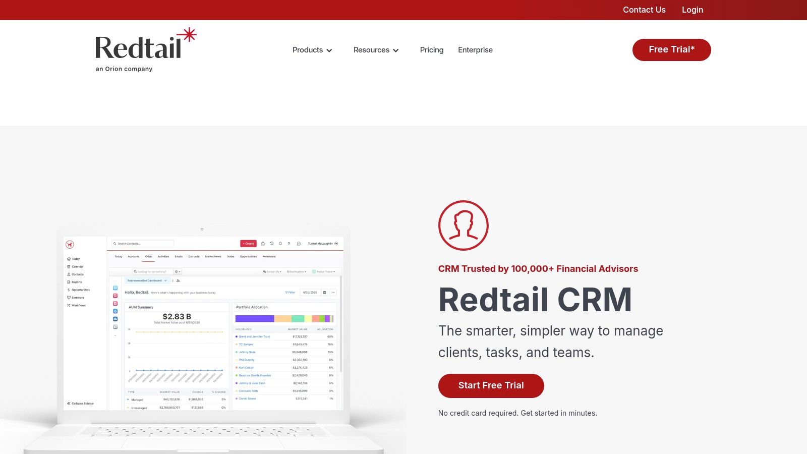
Task: Open Contacts from the sidebar
Action: click(x=69, y=274)
